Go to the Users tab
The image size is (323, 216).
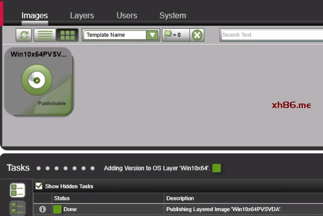pyautogui.click(x=127, y=16)
